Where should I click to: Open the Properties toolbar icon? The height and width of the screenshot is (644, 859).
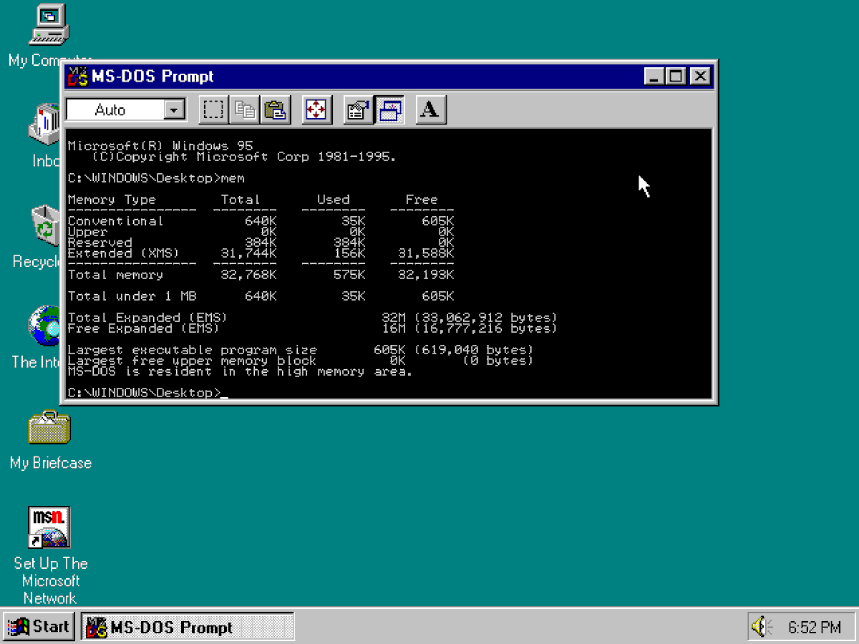(358, 110)
